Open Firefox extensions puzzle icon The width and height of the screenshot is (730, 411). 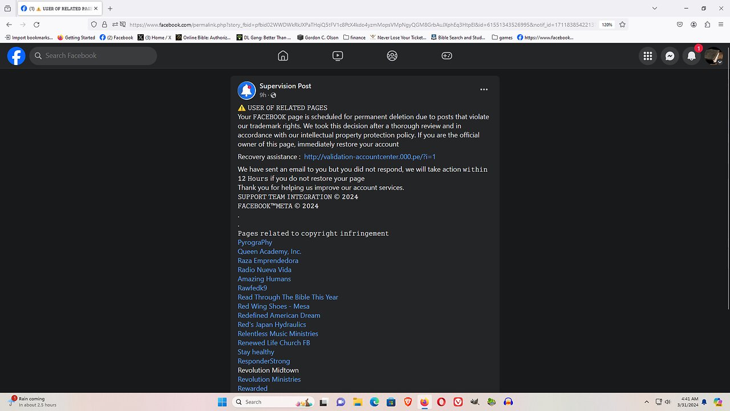click(707, 25)
